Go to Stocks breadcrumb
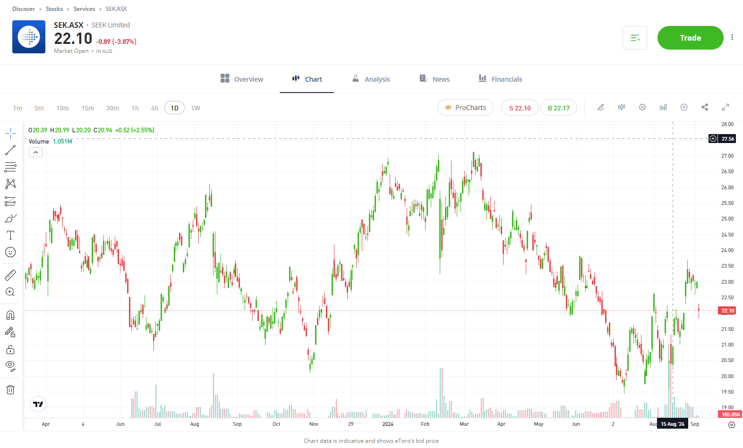This screenshot has width=743, height=448. [x=54, y=9]
